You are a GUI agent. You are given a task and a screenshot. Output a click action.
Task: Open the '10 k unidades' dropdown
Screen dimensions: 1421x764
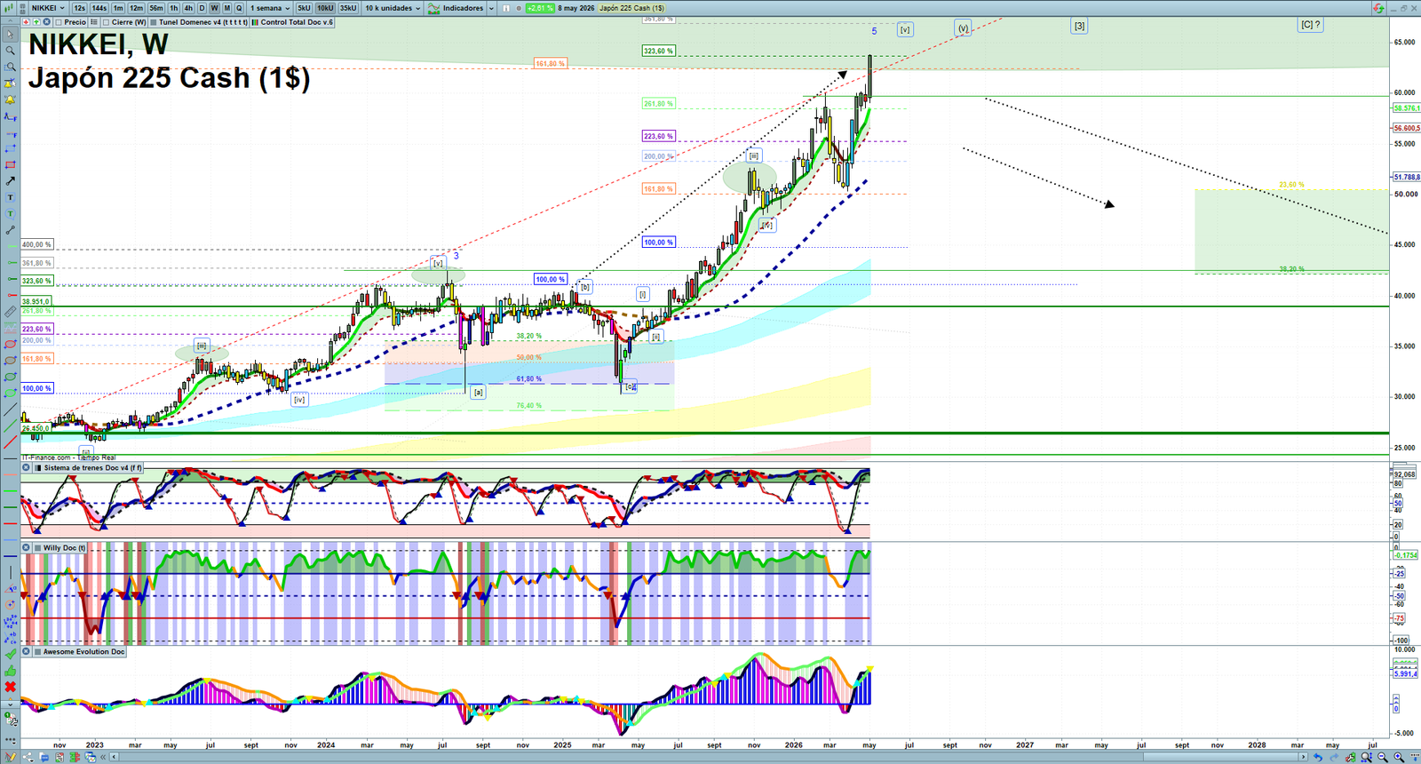tap(392, 8)
